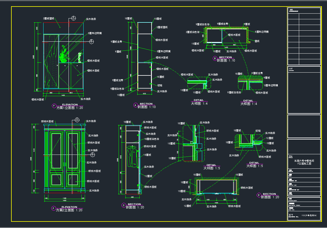Select the 3厘板壁纸 label at top left
Viewport: 327px width, 228px height.
point(48,18)
